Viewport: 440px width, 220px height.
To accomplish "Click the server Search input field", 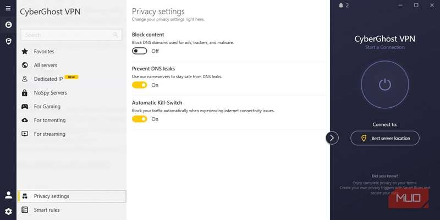I will tap(66, 35).
